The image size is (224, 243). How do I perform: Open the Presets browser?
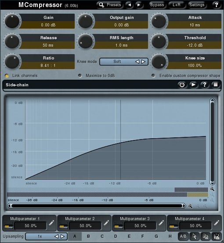110,5
